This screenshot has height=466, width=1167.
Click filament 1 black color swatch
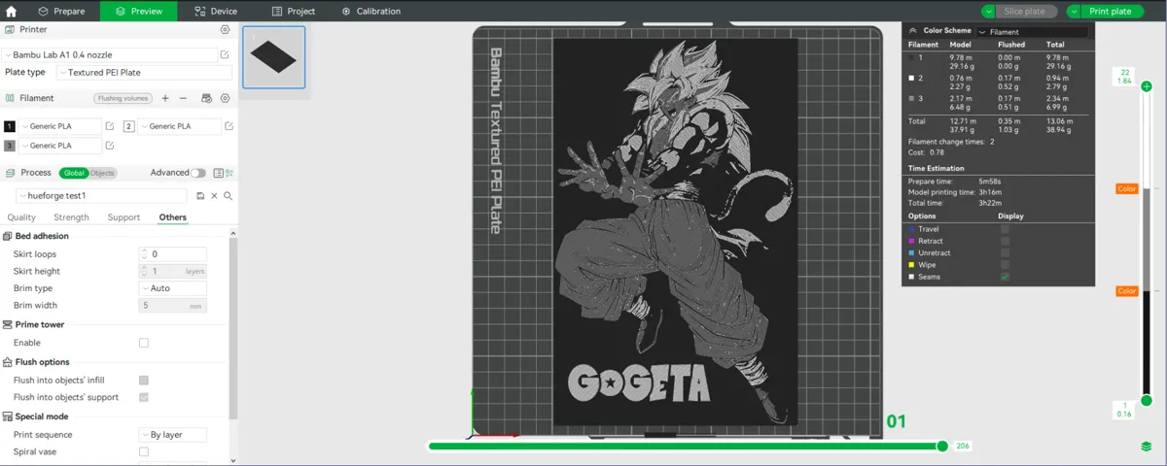click(10, 126)
